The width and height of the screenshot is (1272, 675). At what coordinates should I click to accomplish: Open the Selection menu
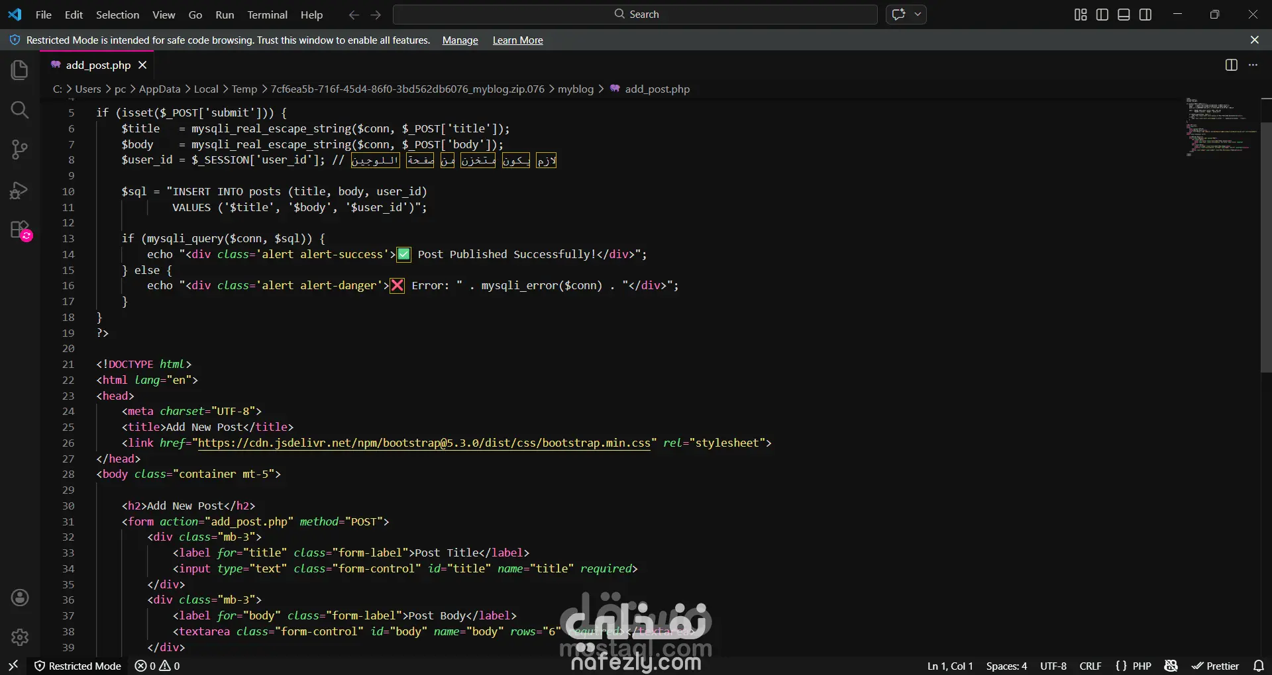click(x=117, y=15)
